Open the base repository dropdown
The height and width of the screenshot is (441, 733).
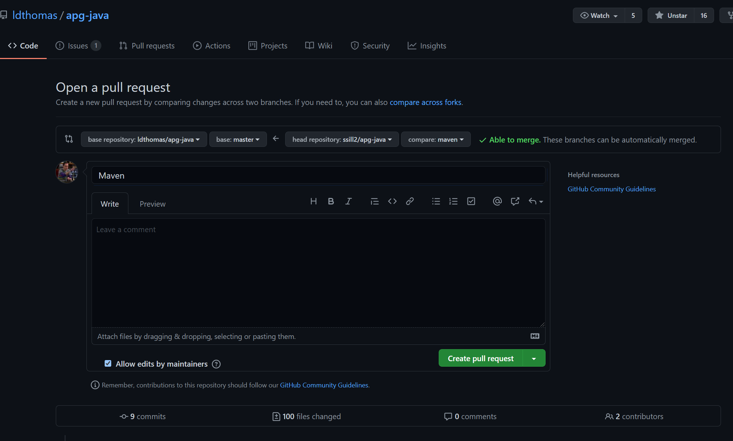[144, 140]
